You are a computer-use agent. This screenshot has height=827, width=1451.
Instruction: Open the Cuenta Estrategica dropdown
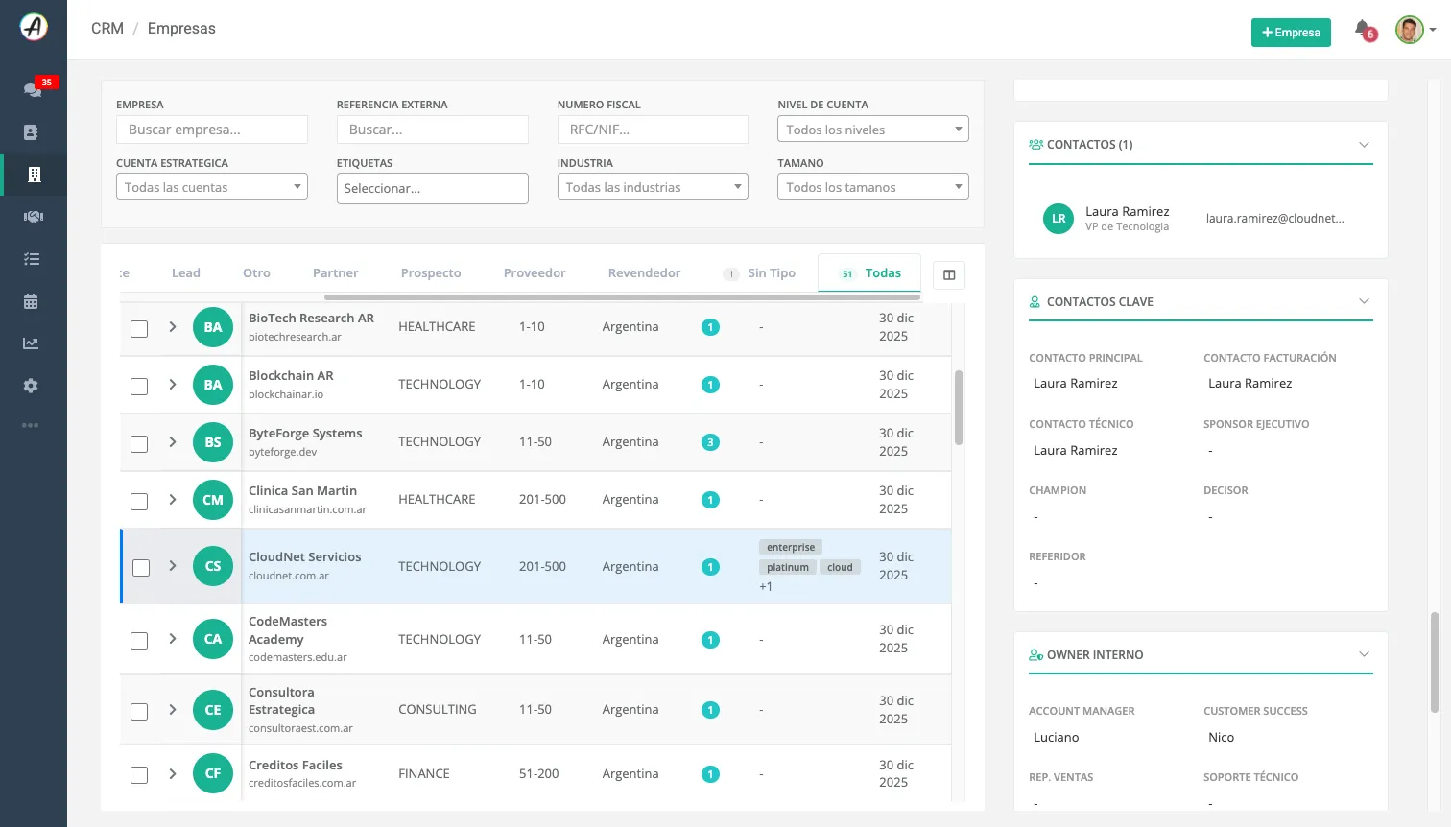pyautogui.click(x=212, y=187)
